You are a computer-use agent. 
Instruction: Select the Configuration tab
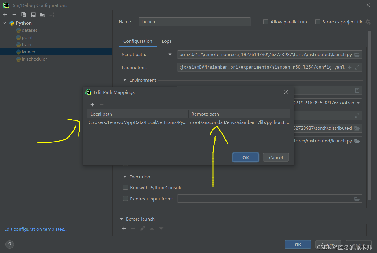click(x=137, y=41)
